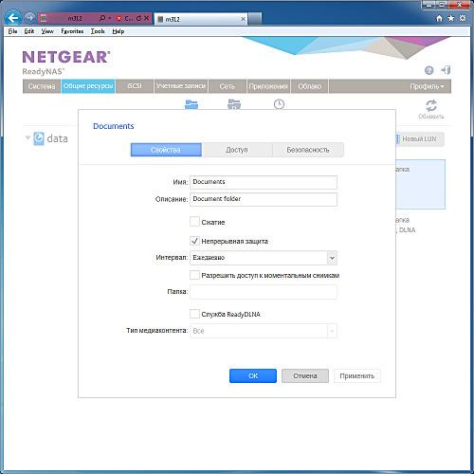
Task: Open the Интервал dropdown
Action: coord(264,258)
